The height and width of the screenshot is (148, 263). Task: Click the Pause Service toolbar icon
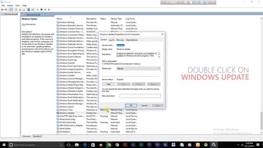pyautogui.click(x=45, y=9)
